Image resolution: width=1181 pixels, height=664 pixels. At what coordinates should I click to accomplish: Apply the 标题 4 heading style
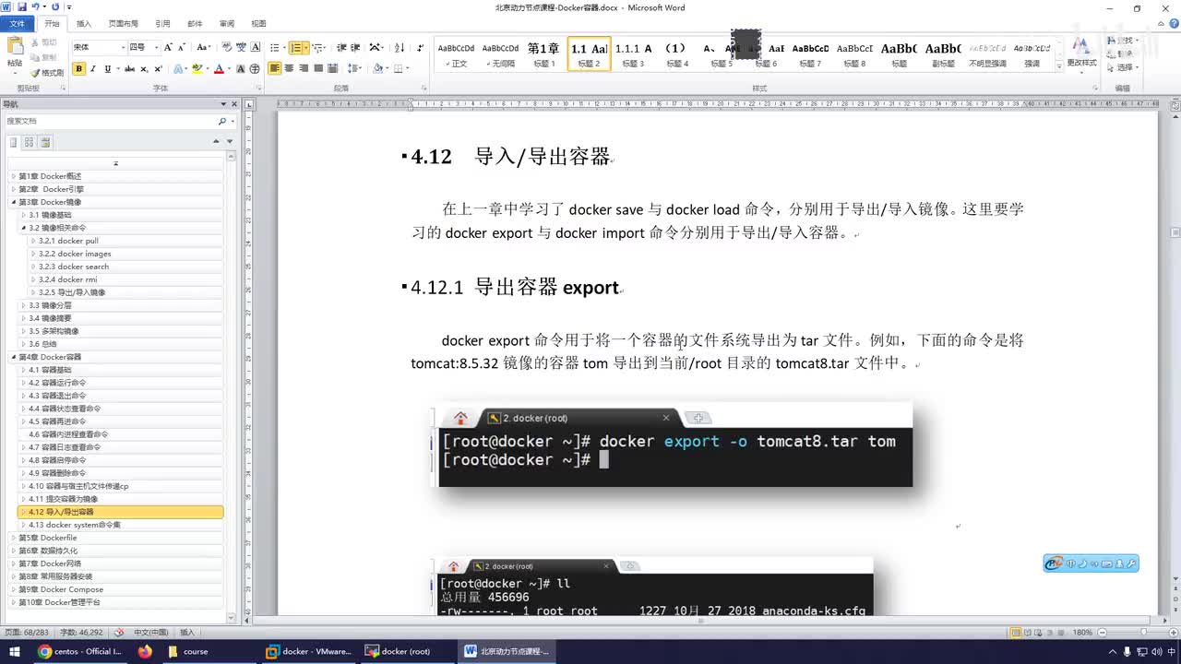point(676,55)
